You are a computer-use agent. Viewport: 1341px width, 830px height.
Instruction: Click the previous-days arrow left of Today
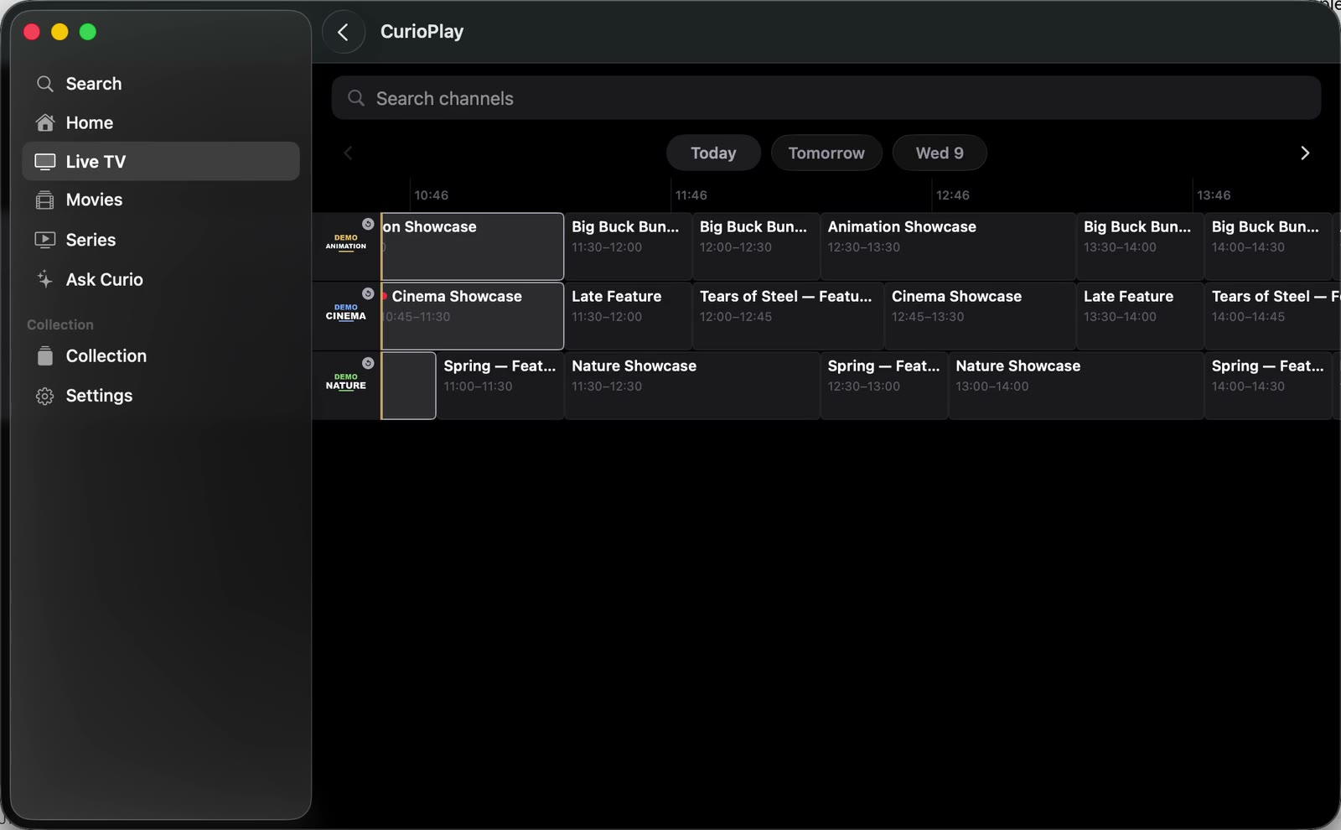pos(348,153)
